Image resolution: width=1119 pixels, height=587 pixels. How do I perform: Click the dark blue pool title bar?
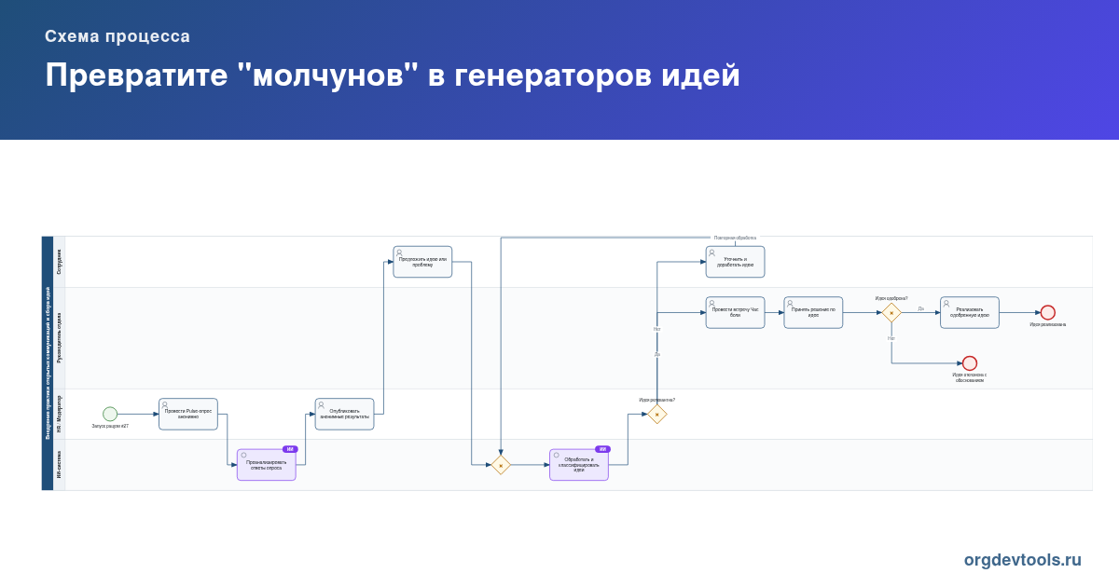pyautogui.click(x=48, y=363)
